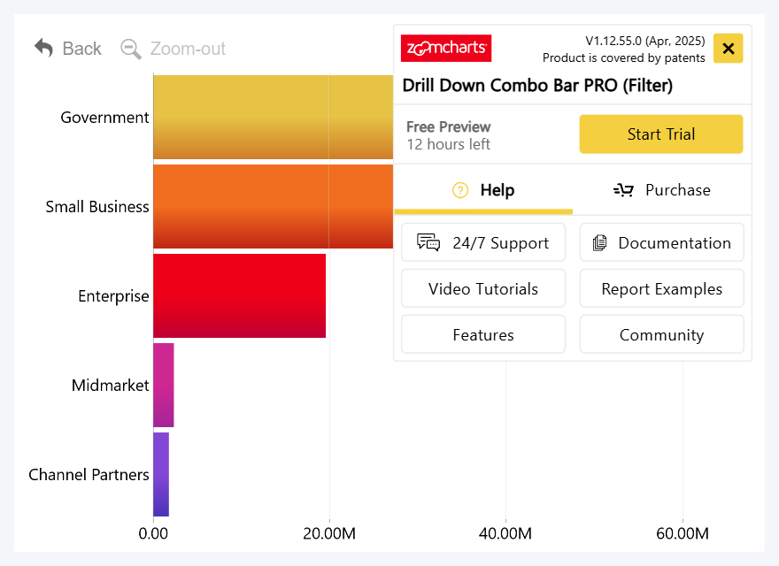
Task: Close the ZoomCharts info panel
Action: point(728,49)
